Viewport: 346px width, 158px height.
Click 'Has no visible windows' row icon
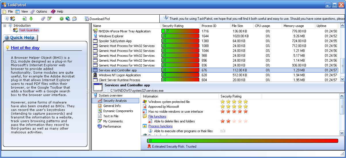[x=145, y=112]
